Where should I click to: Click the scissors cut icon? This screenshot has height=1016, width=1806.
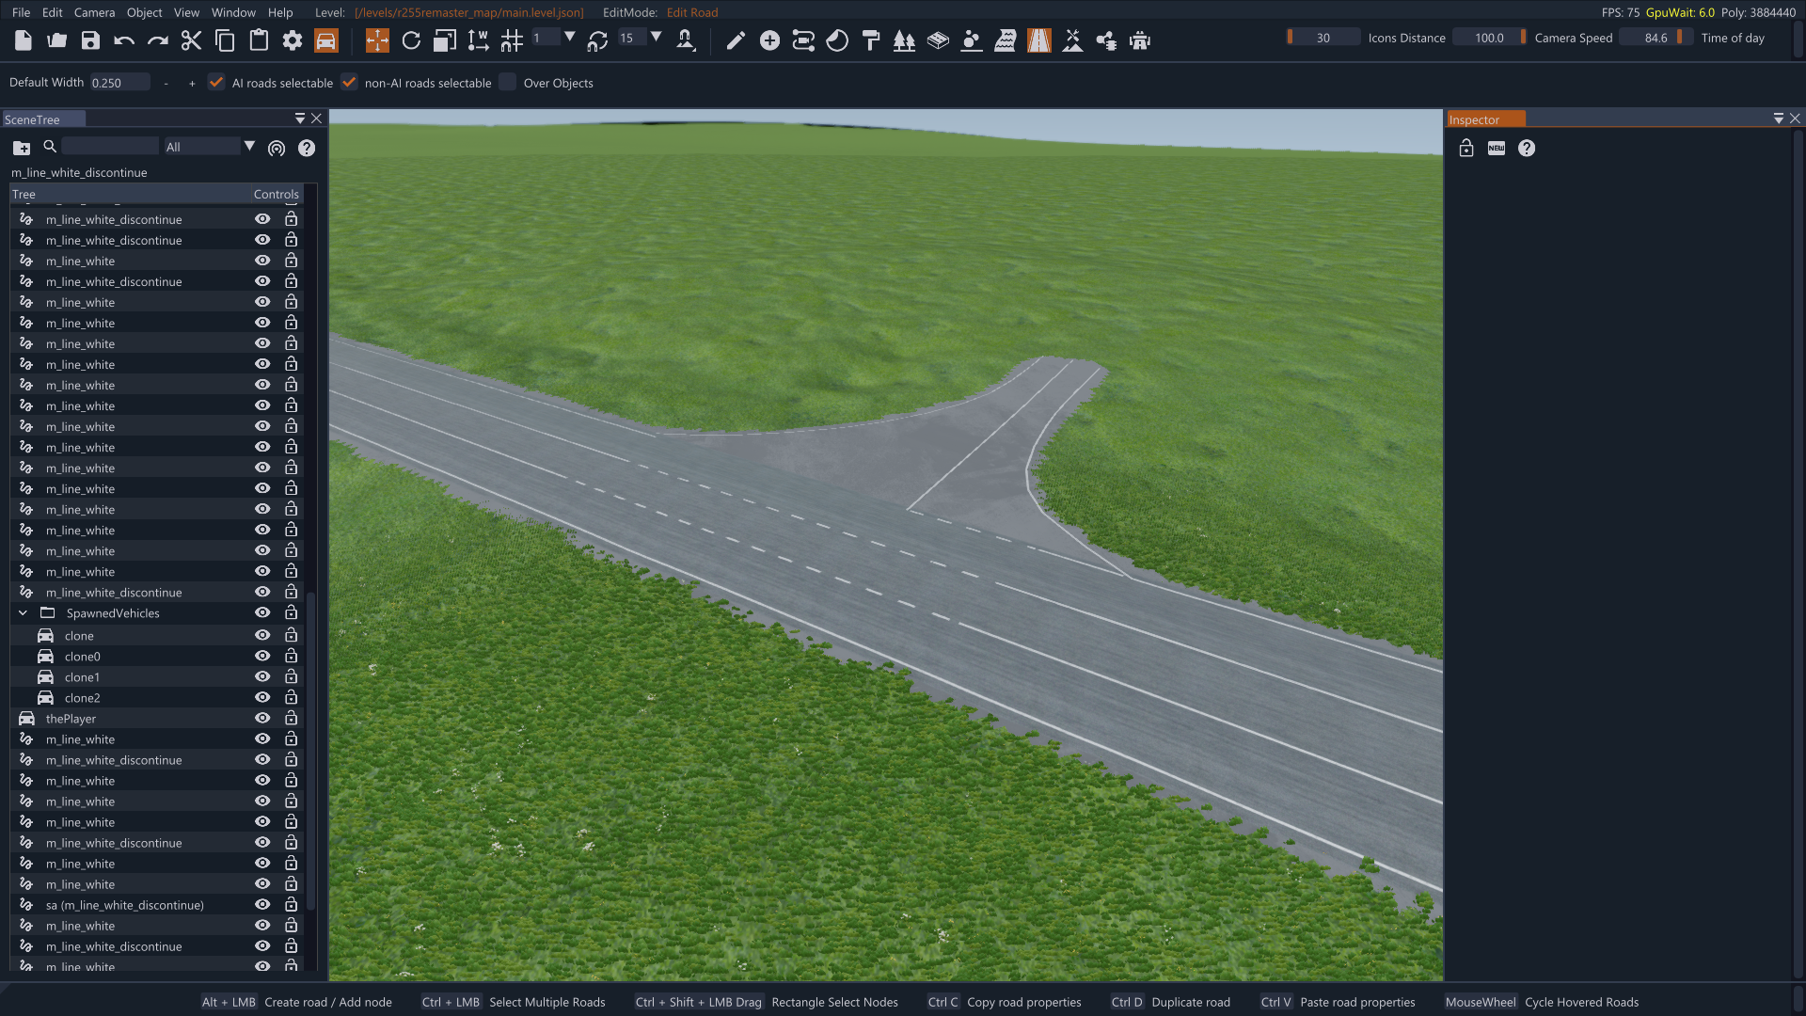coord(191,40)
